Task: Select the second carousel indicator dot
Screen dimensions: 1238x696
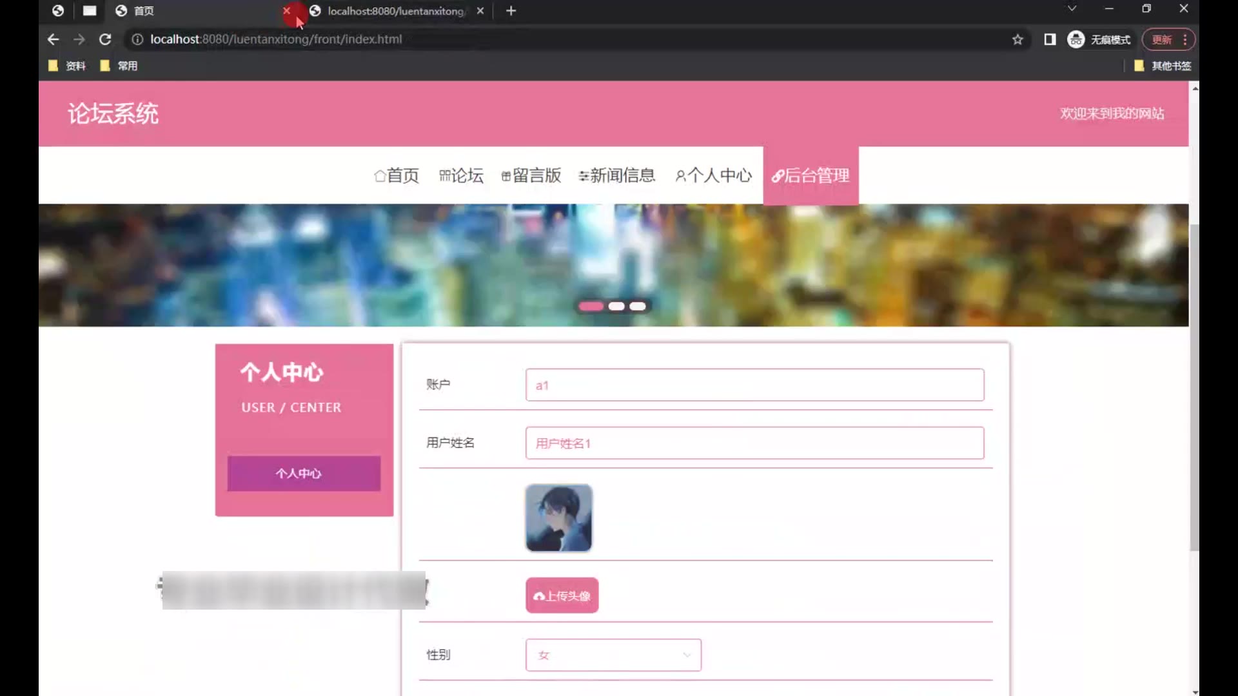Action: point(616,306)
